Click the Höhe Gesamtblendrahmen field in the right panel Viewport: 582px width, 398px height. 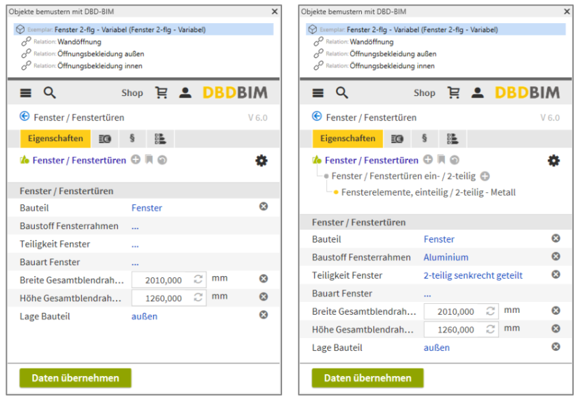point(454,330)
